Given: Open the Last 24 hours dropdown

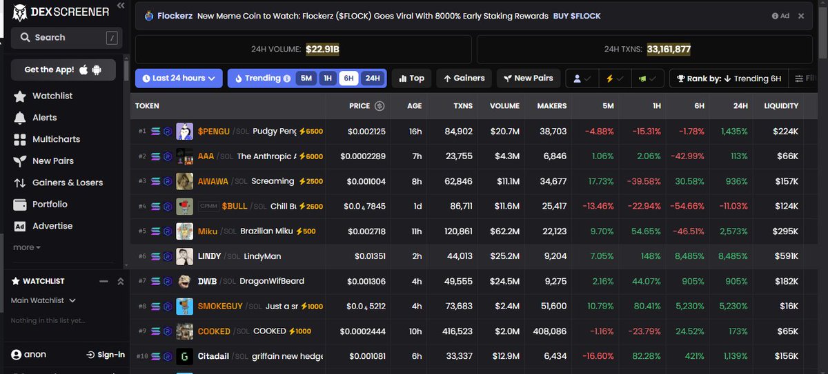Looking at the screenshot, I should coord(179,79).
